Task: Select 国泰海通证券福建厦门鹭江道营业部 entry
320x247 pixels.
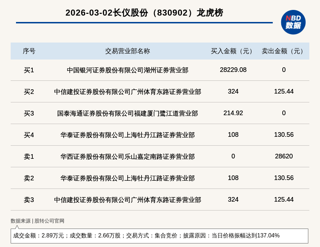Action: coord(128,113)
